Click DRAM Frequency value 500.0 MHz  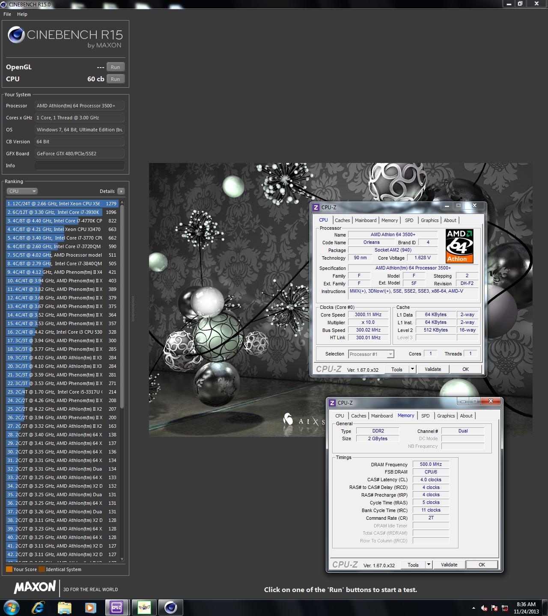click(431, 464)
